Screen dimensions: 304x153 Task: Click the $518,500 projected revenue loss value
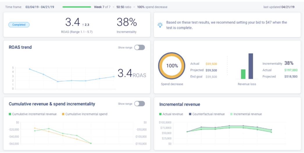[291, 77]
